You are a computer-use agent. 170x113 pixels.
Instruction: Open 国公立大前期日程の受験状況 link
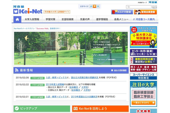[85, 77]
